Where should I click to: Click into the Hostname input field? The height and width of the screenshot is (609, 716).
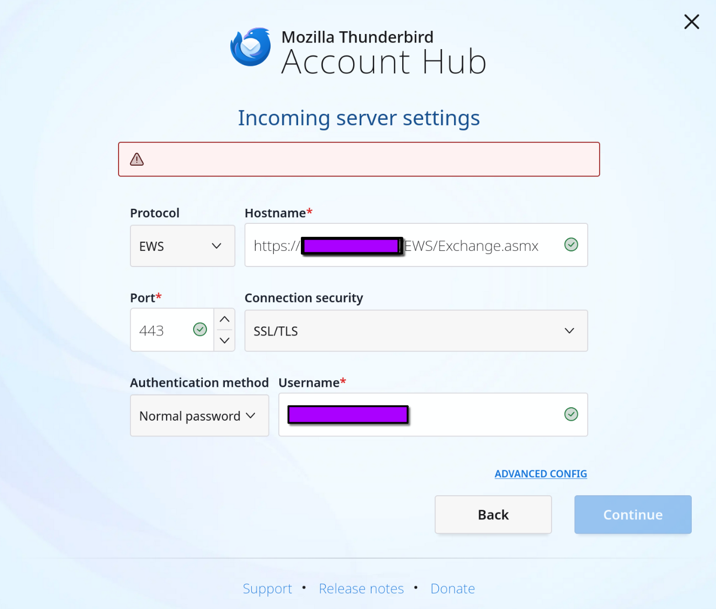click(x=416, y=245)
